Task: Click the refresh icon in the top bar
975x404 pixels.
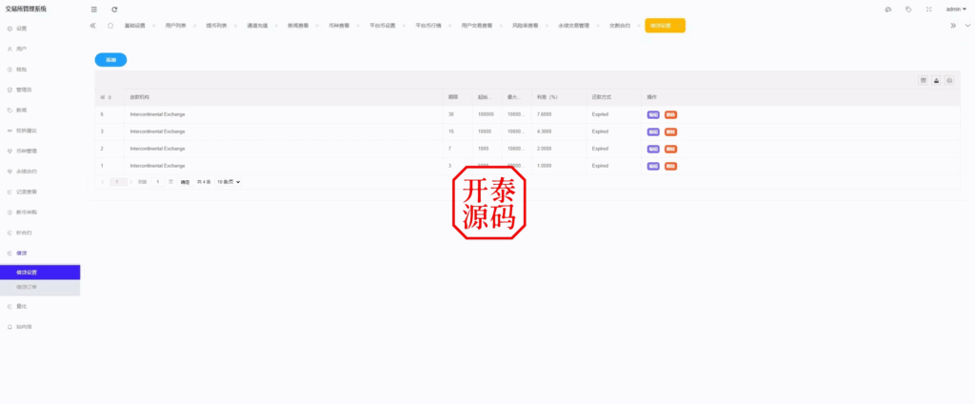Action: click(x=114, y=9)
